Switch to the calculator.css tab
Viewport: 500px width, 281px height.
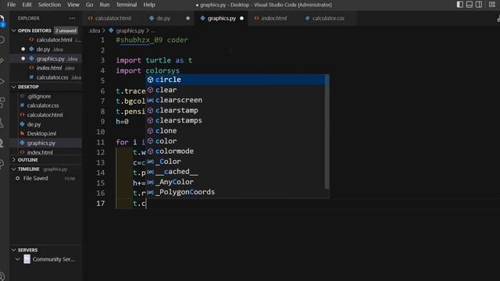tap(328, 19)
